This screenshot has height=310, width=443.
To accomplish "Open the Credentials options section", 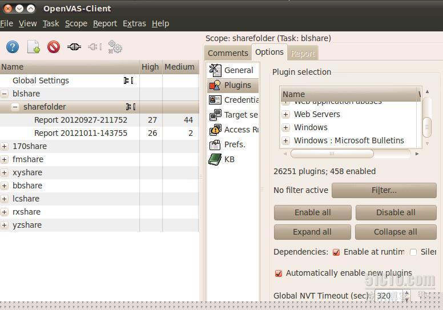I will (x=233, y=100).
